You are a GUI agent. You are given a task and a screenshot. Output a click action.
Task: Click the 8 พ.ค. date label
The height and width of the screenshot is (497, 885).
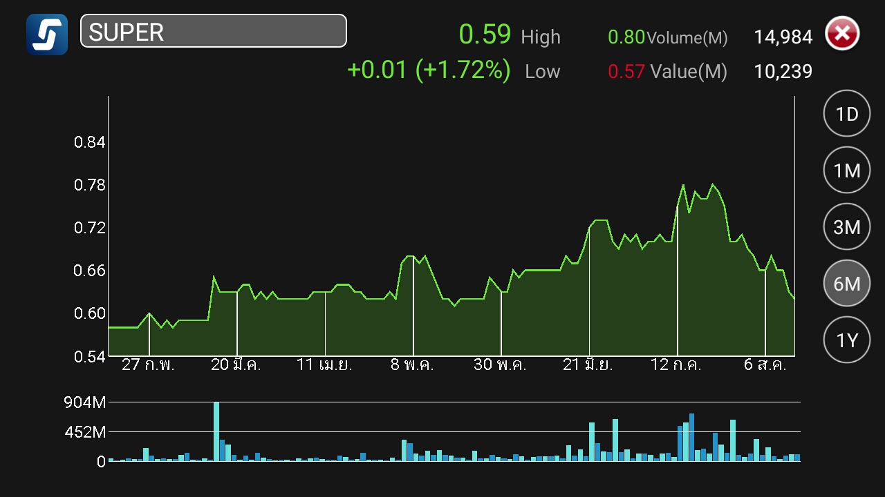pos(412,365)
